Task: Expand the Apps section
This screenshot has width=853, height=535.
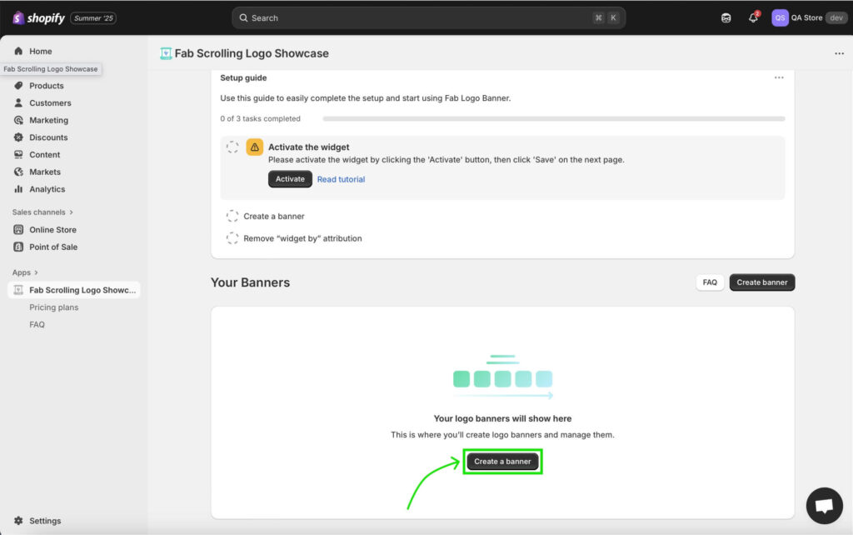Action: coord(25,272)
